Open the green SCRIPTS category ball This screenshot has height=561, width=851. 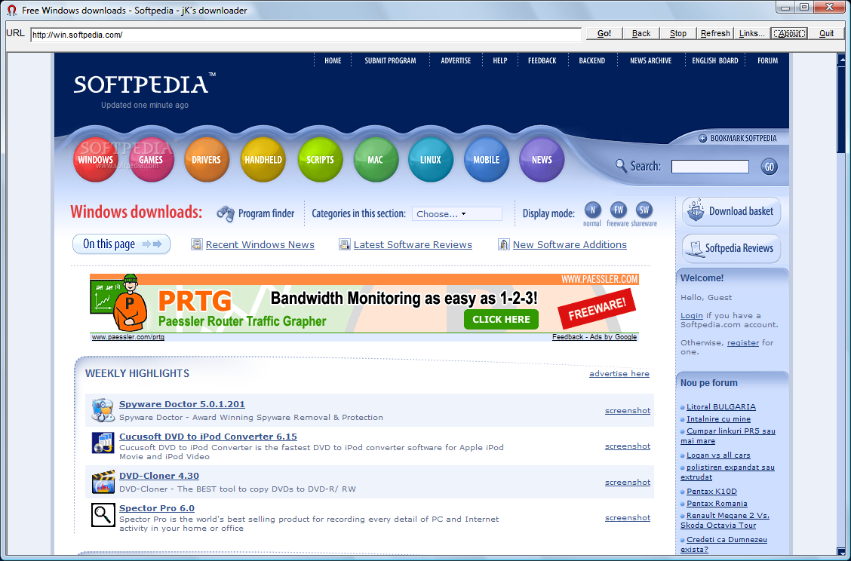320,160
